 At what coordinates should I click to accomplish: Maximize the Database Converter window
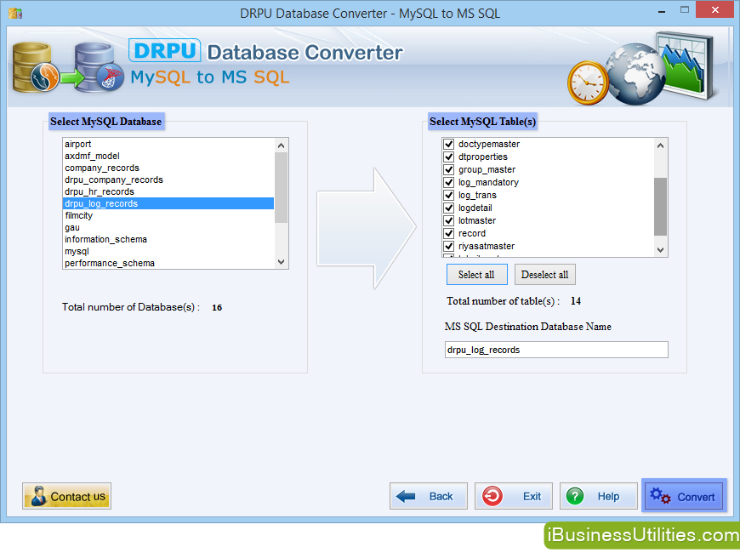[685, 10]
